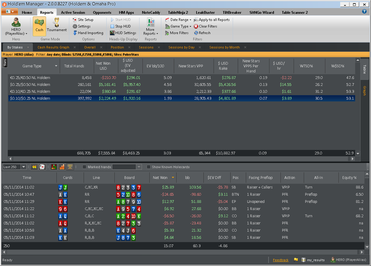Expand the Game Type filter dropdown
This screenshot has height=266, width=371.
click(x=178, y=26)
